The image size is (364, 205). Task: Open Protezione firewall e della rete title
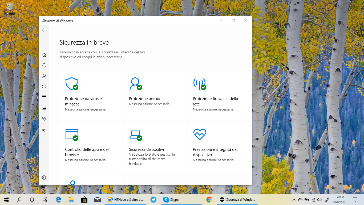point(215,101)
